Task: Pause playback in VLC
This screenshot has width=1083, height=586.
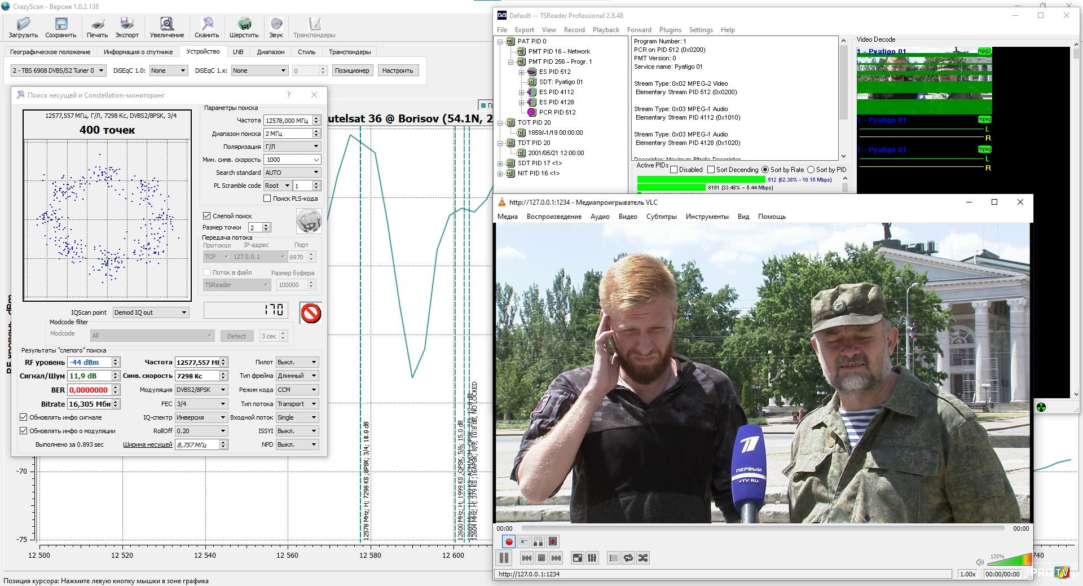Action: click(x=504, y=558)
